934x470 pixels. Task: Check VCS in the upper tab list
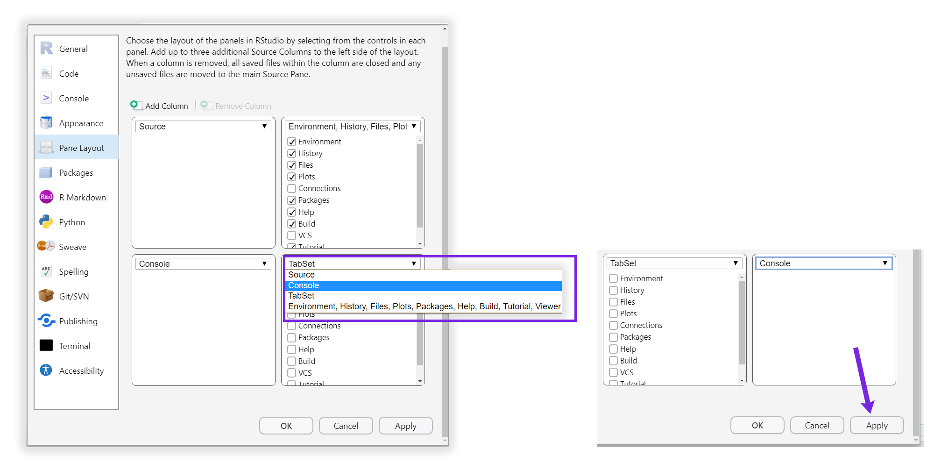tap(292, 235)
